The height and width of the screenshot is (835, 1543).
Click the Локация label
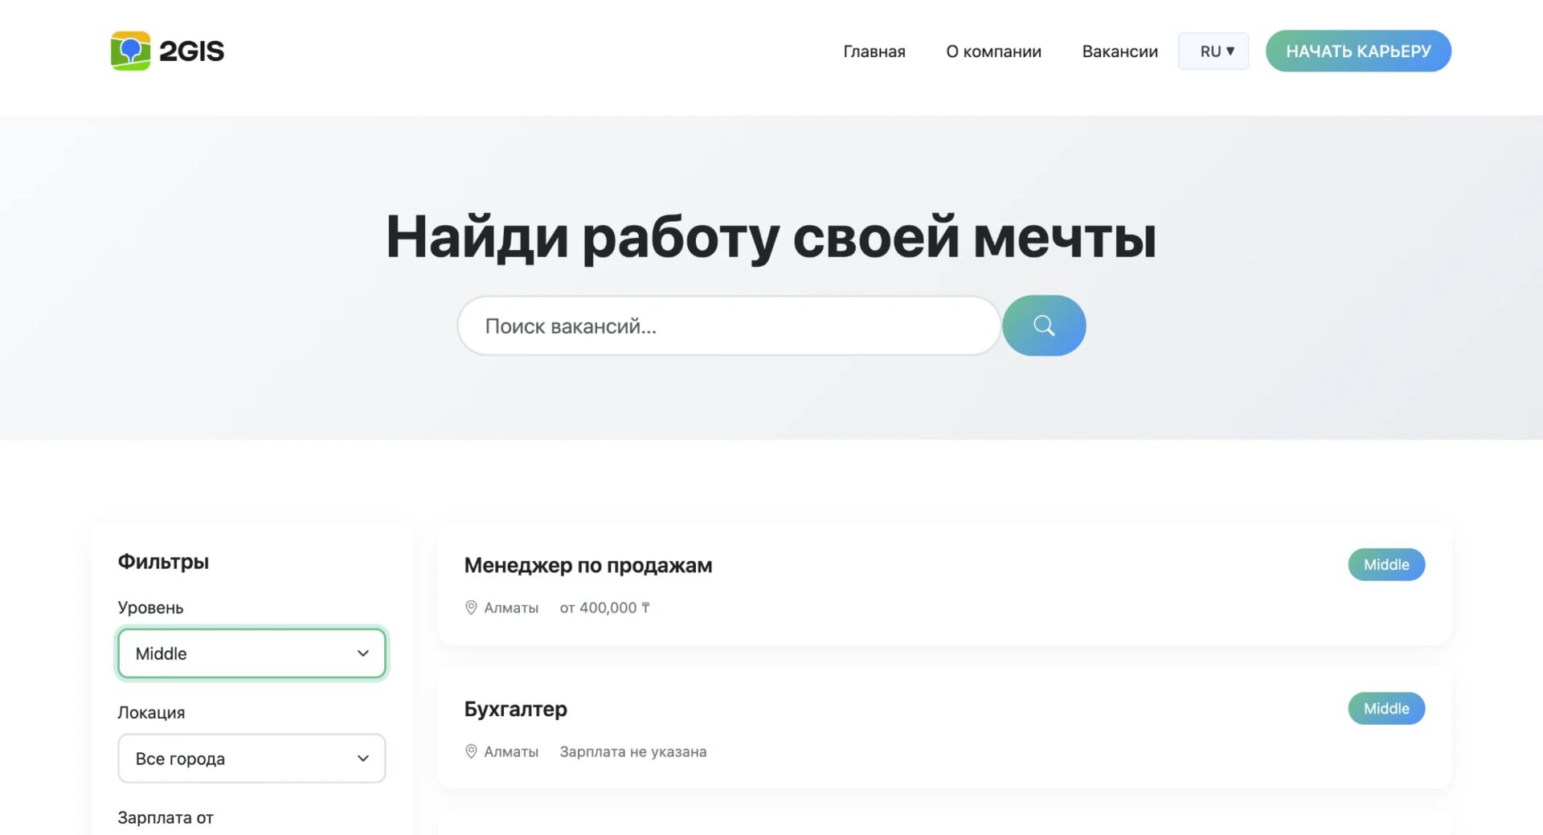click(x=151, y=713)
